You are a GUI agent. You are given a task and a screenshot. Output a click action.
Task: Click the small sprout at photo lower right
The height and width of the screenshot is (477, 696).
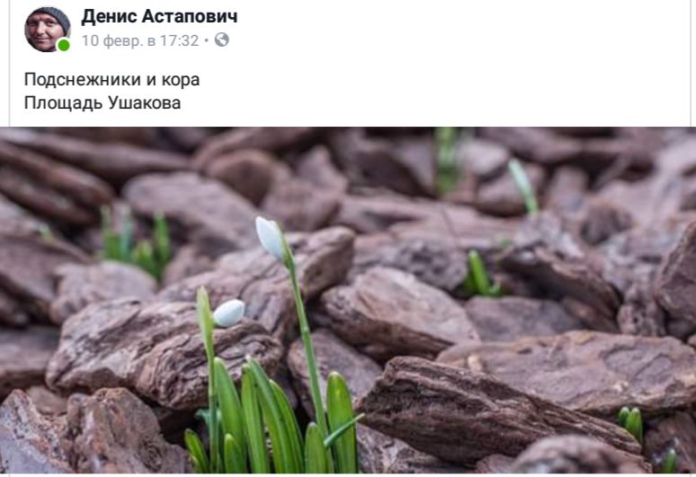click(630, 422)
